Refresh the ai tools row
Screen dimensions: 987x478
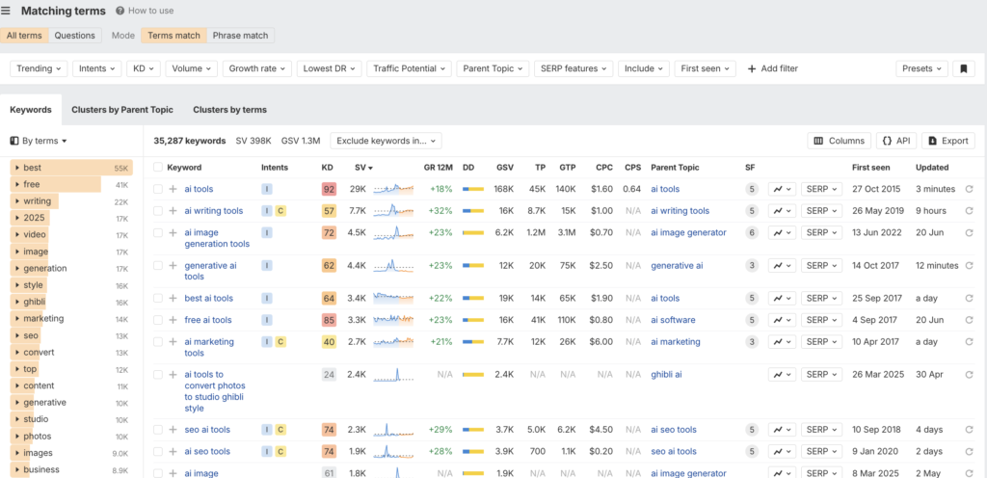970,189
